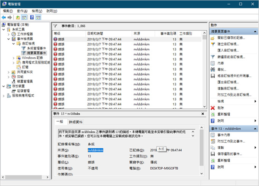Collapse the 事件檢視器 node arrow
The width and height of the screenshot is (259, 186).
click(9, 39)
